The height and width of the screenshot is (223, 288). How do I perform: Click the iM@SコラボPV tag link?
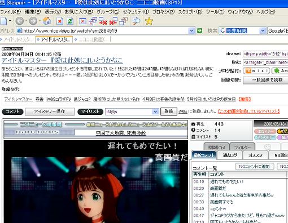59,99
